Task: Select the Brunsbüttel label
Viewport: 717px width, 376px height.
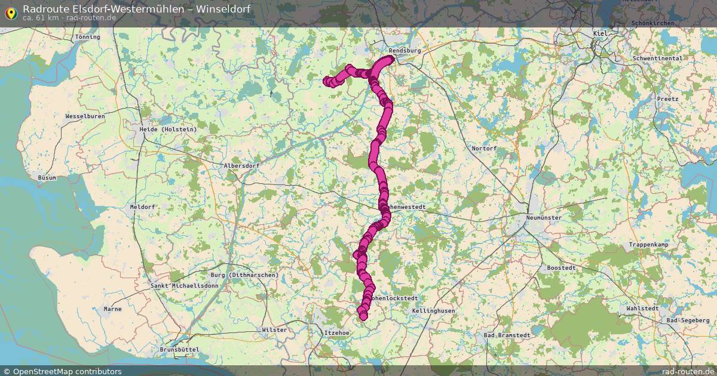Action: pos(179,350)
